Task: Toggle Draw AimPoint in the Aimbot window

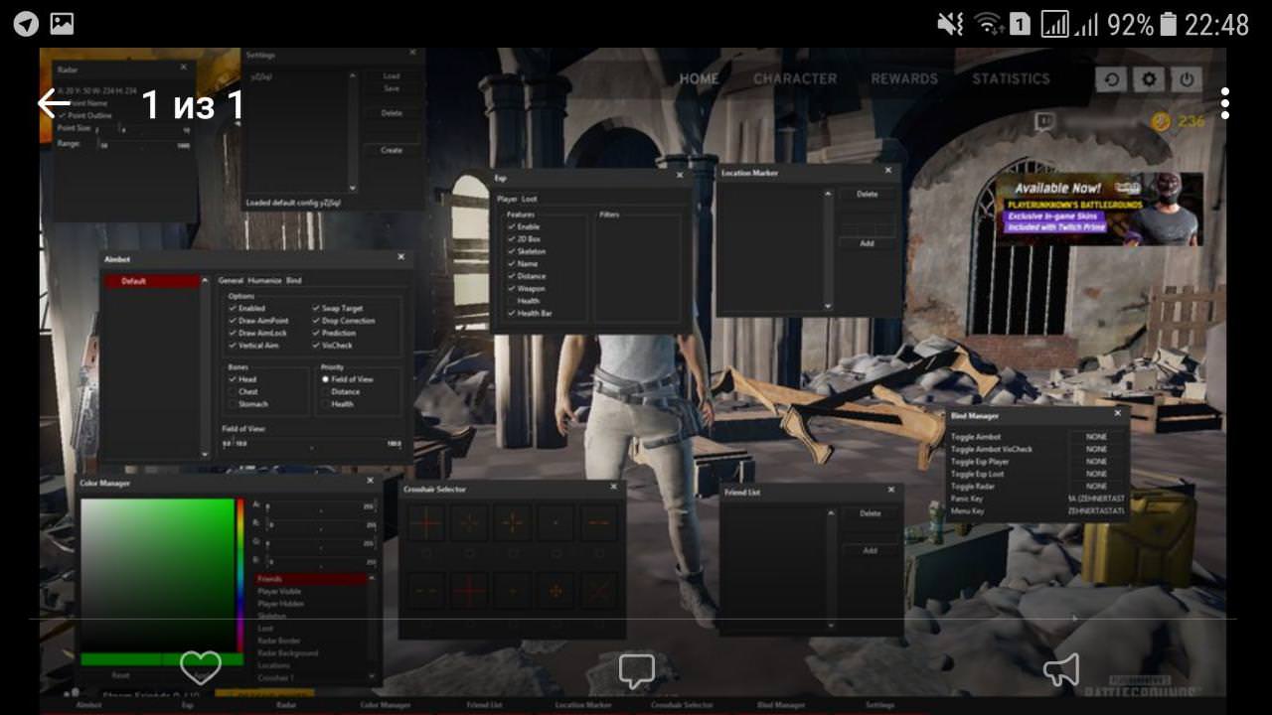Action: click(233, 321)
